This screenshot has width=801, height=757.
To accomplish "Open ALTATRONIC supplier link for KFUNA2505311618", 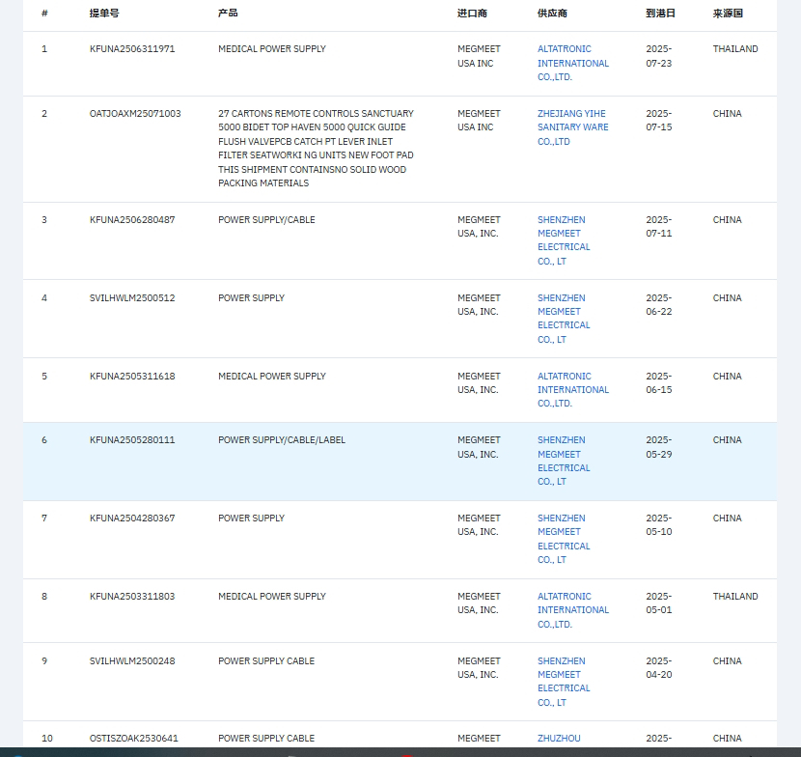I will point(572,389).
